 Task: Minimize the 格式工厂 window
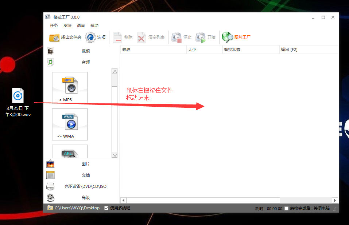coord(313,17)
